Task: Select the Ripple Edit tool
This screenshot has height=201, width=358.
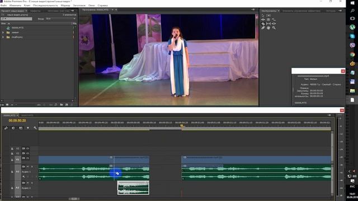Action: tap(263, 20)
